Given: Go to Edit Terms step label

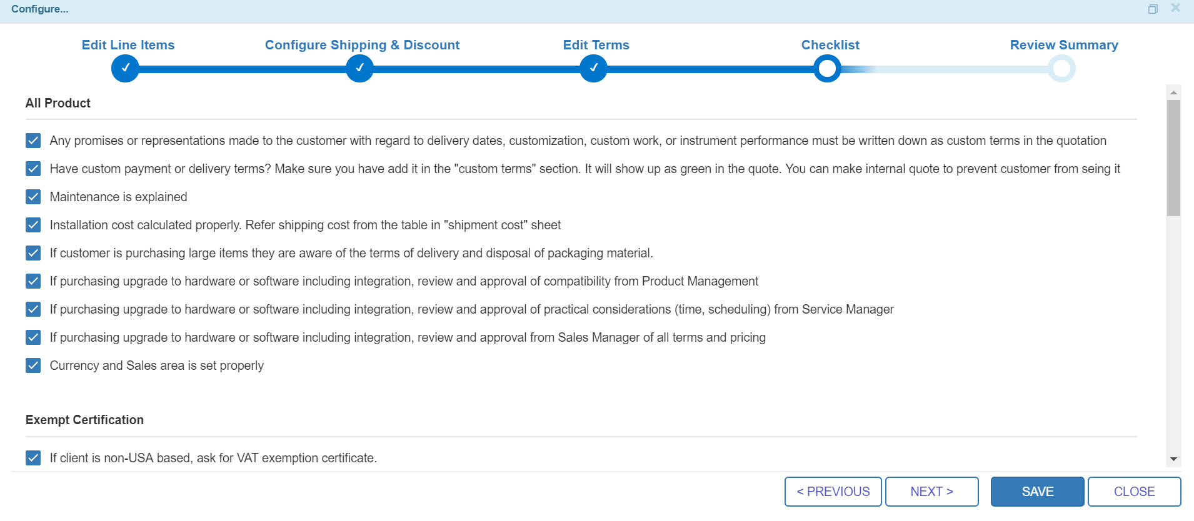Looking at the screenshot, I should [596, 45].
